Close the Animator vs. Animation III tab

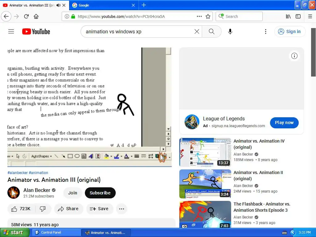[64, 5]
